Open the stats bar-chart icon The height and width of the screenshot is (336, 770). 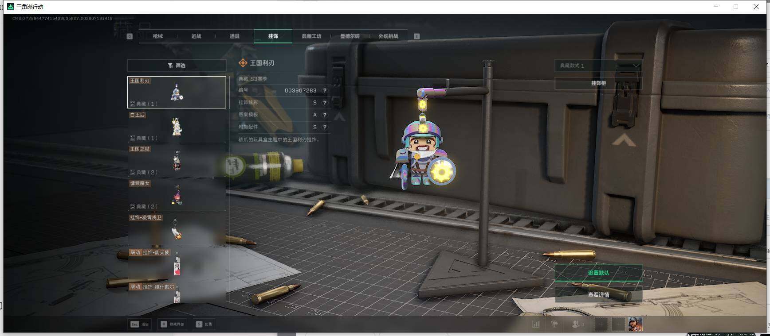pyautogui.click(x=536, y=324)
